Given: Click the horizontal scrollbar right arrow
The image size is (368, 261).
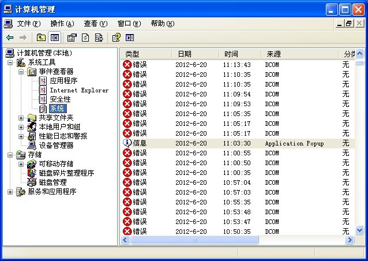Looking at the screenshot, I should point(350,240).
